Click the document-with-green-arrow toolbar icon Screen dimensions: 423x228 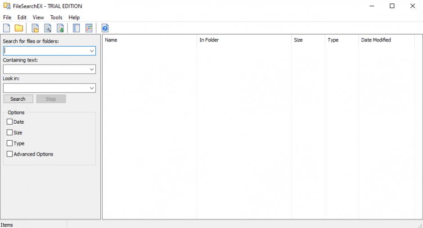[60, 28]
